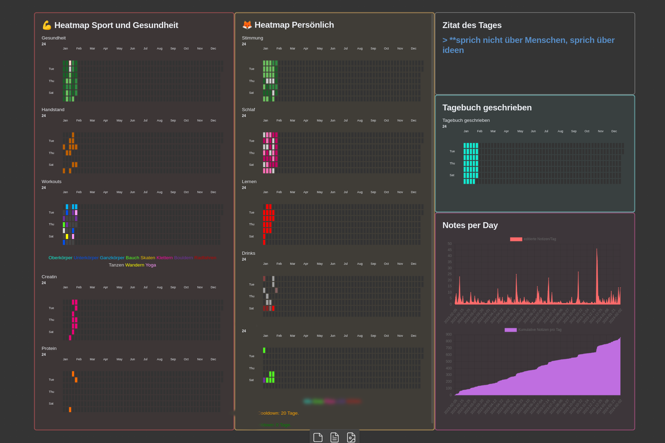Click fox emoji in Persönlich heading
The image size is (665, 443).
[247, 25]
